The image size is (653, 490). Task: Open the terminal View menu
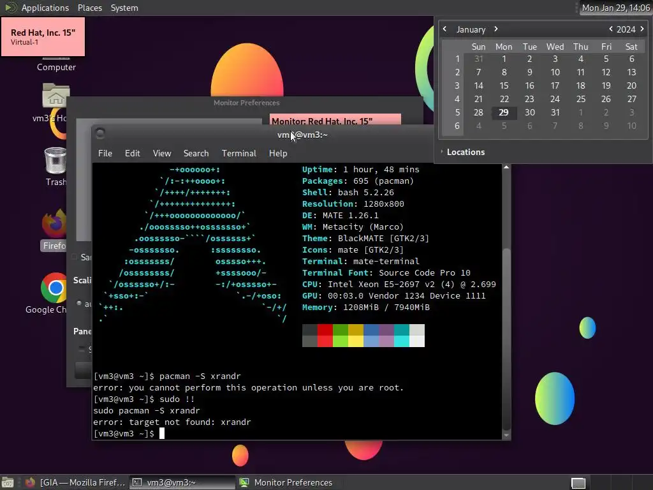pyautogui.click(x=161, y=153)
